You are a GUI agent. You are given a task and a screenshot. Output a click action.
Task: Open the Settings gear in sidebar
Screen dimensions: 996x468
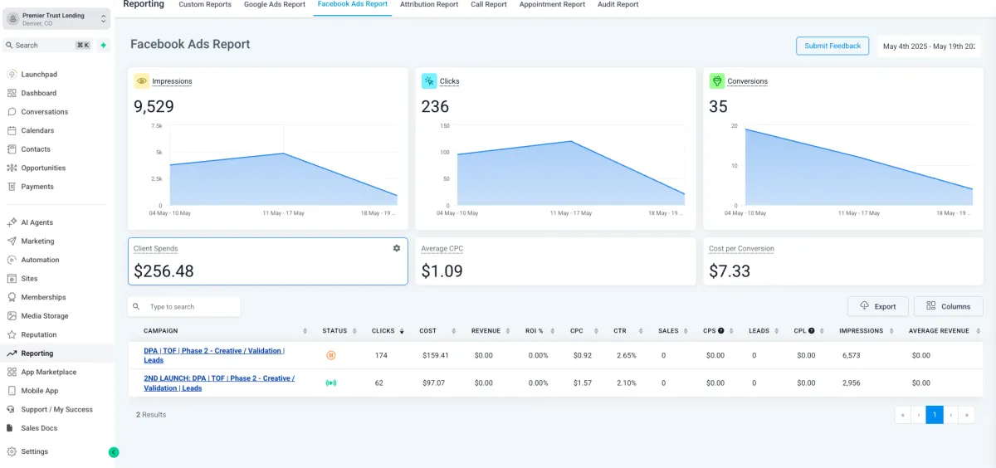12,451
